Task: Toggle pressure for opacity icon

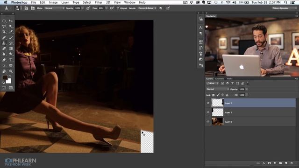Action: tap(88, 8)
